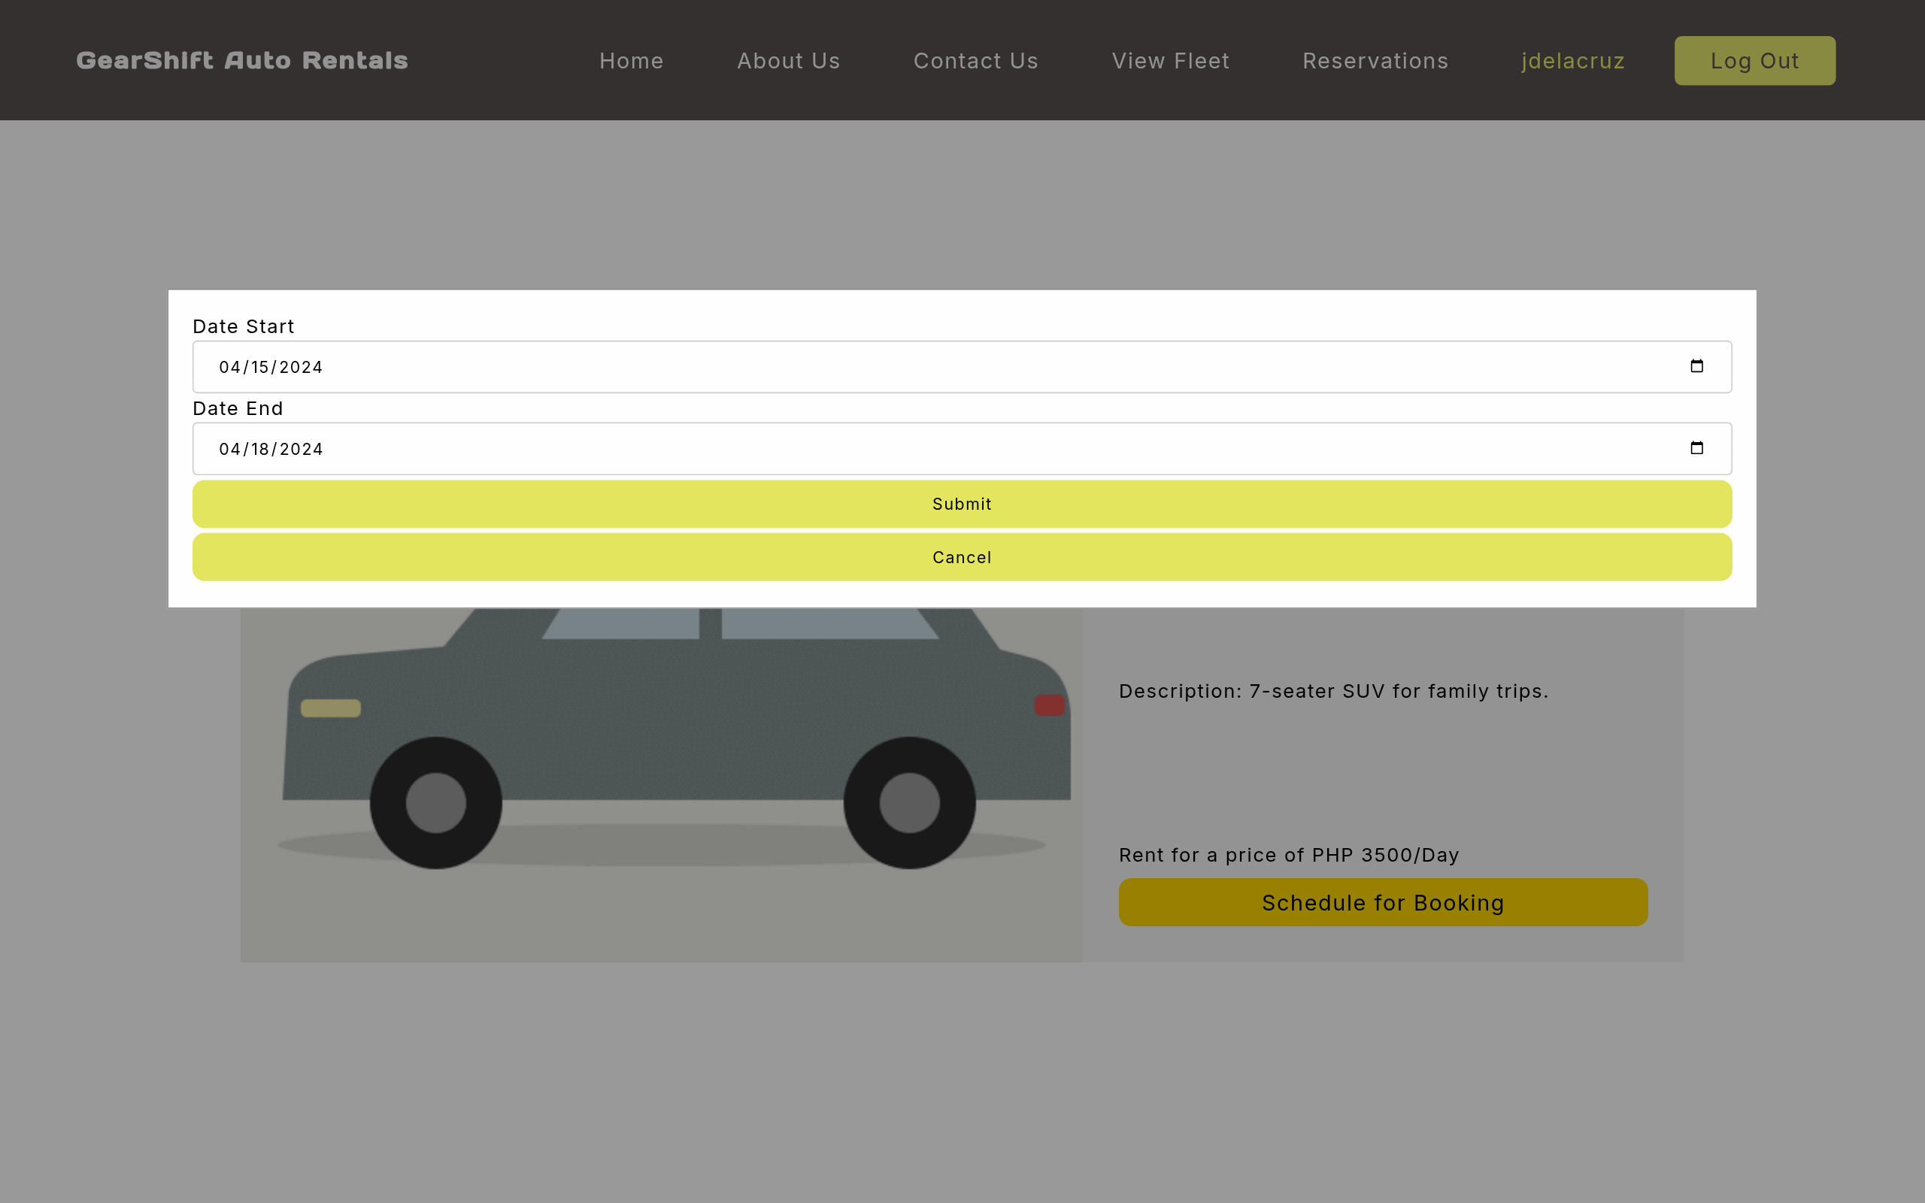The width and height of the screenshot is (1925, 1203).
Task: Click the 'Date Start' label
Action: (x=244, y=326)
